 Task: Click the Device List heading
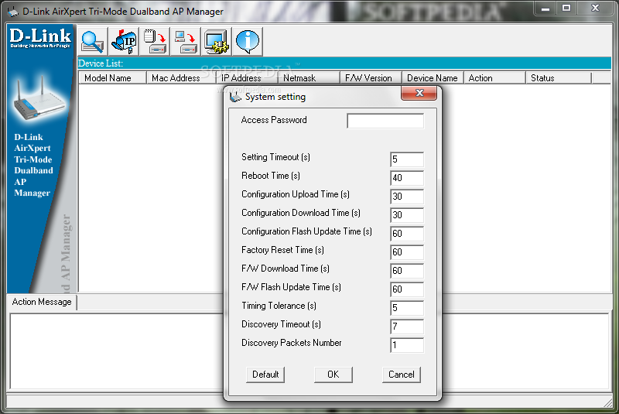(x=101, y=63)
